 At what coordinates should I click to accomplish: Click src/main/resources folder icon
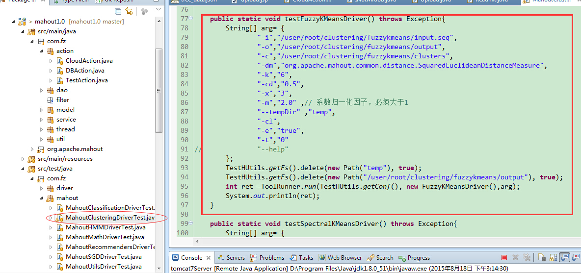31,159
